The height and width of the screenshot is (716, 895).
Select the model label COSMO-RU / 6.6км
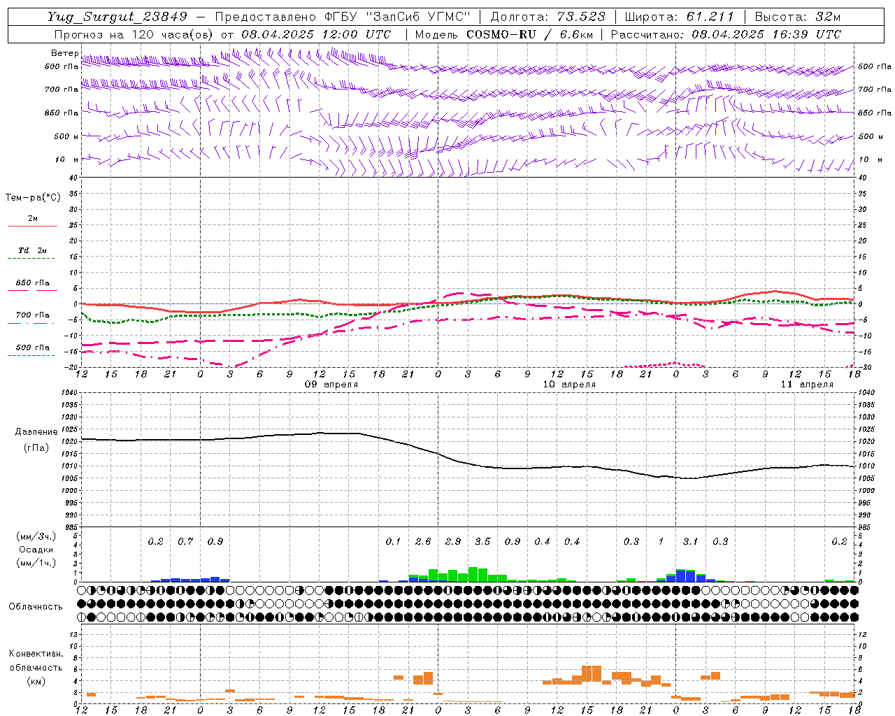coord(529,34)
